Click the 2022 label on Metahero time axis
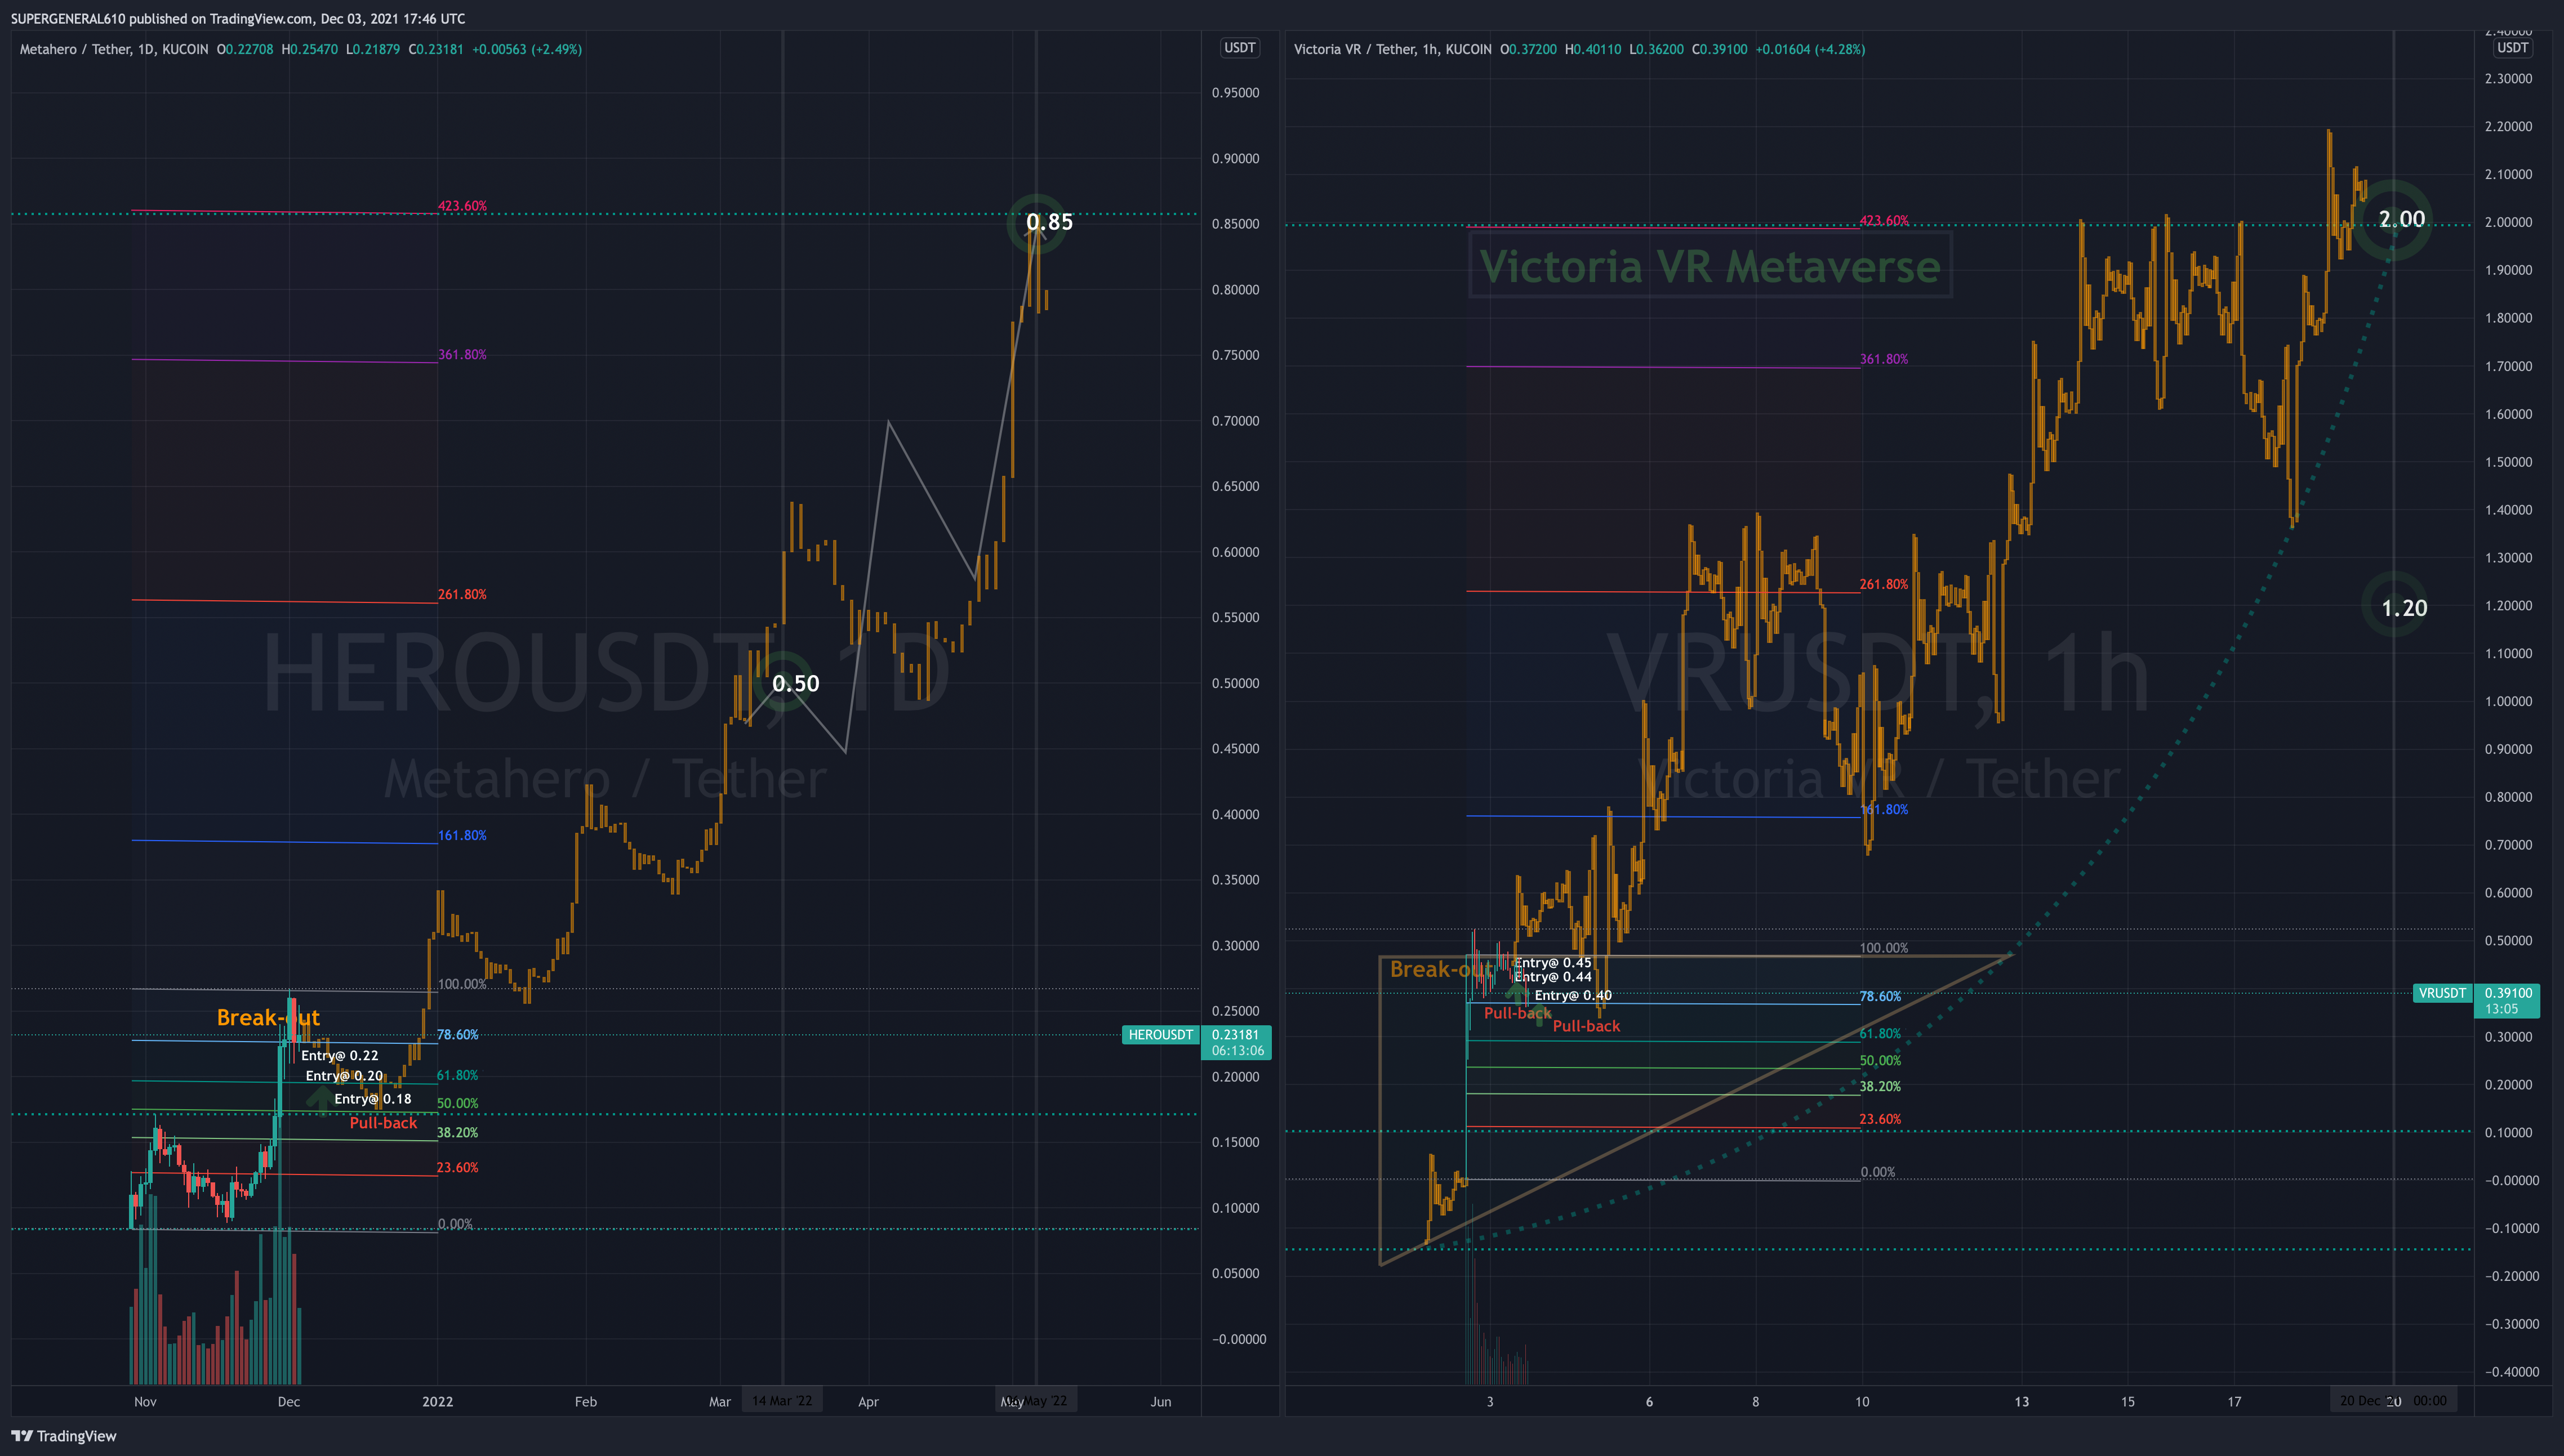This screenshot has width=2564, height=1456. (437, 1401)
